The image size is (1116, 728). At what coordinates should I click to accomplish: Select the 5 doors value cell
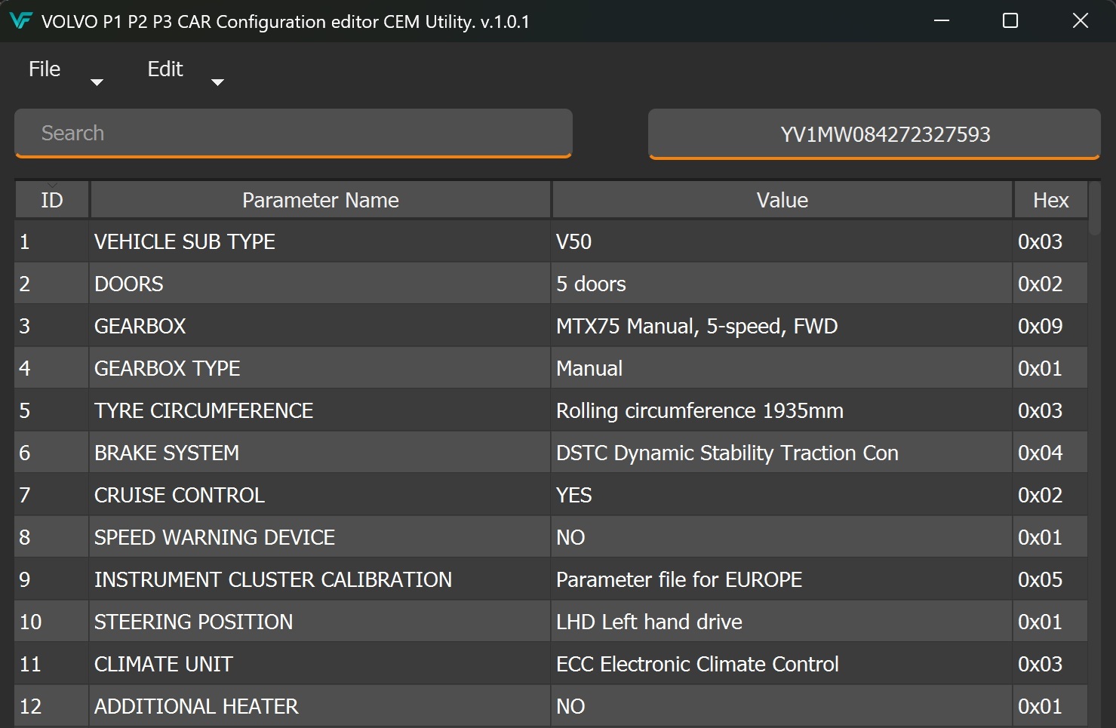click(782, 284)
